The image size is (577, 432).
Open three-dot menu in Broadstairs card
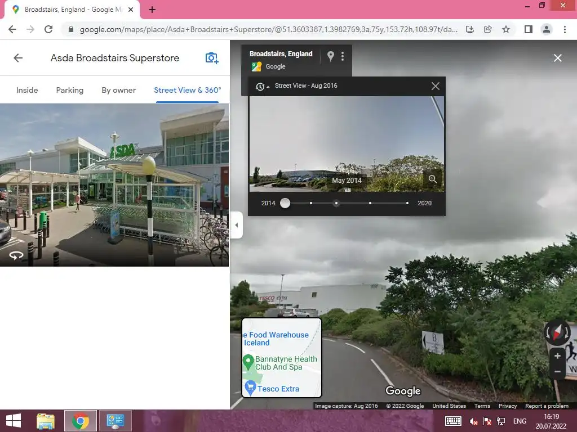click(343, 56)
